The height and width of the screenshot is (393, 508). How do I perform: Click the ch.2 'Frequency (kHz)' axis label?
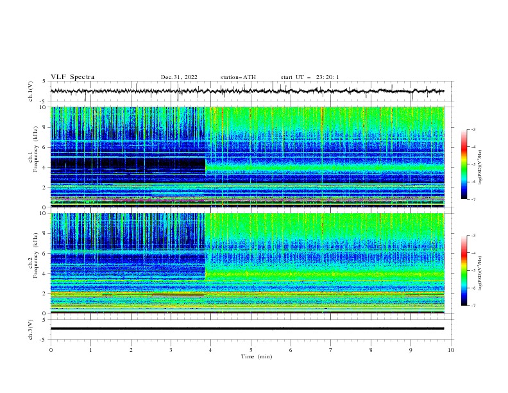pyautogui.click(x=35, y=255)
